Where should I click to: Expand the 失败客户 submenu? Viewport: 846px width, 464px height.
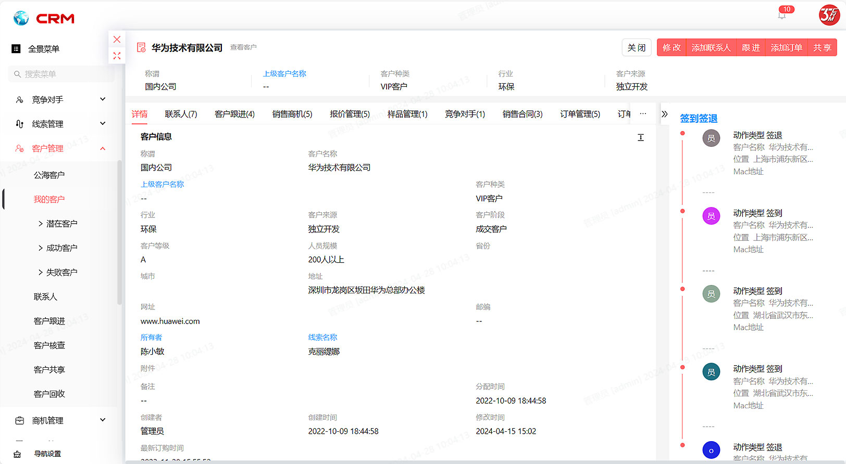pyautogui.click(x=41, y=273)
